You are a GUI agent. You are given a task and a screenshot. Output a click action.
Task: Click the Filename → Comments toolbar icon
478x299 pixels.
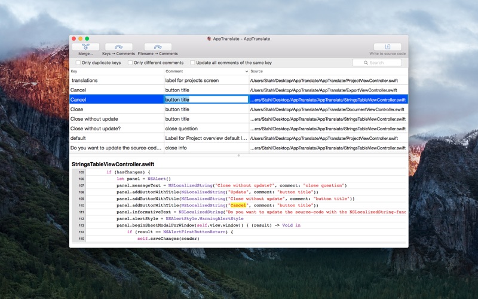[x=158, y=47]
